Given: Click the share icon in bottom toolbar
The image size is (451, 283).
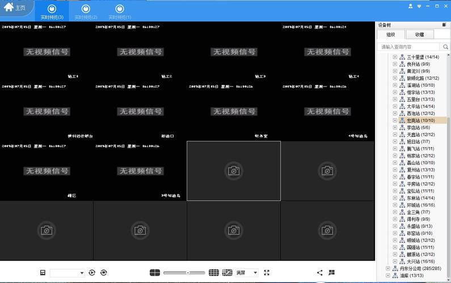Looking at the screenshot, I should coord(319,272).
